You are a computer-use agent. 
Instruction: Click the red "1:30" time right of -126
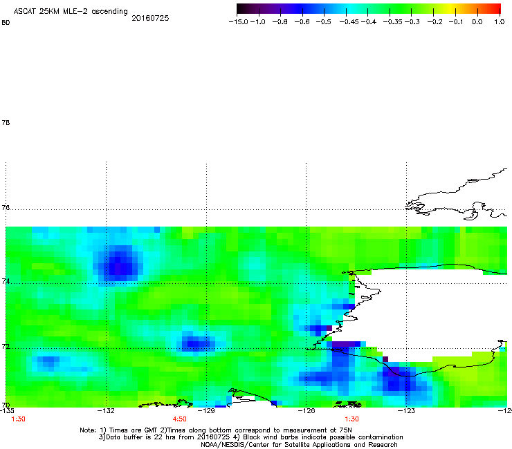pos(351,419)
